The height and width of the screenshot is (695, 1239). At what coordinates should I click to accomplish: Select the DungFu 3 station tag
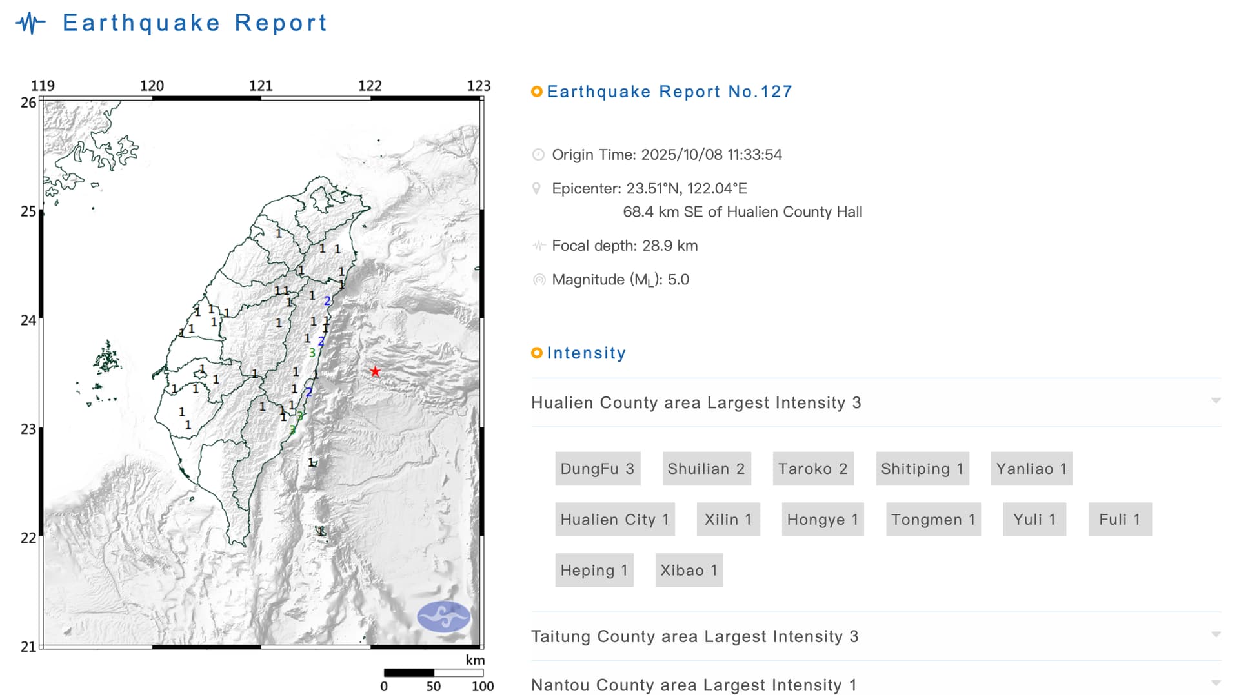(597, 469)
